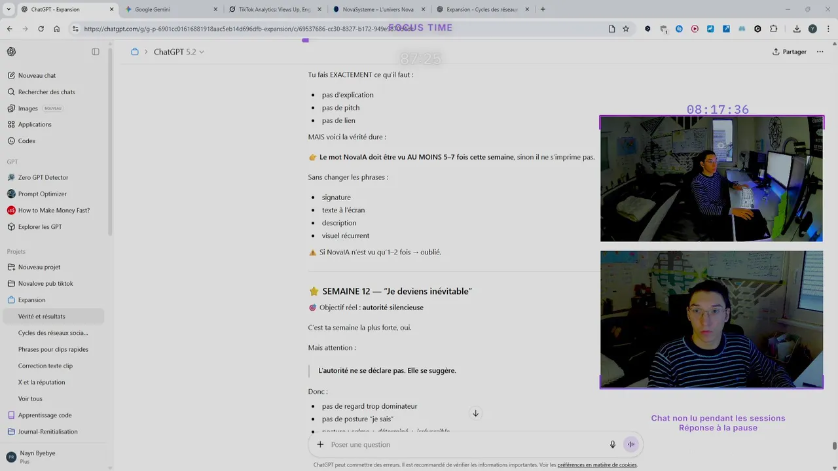Click the project folder breadcrumb icon
The width and height of the screenshot is (838, 471).
pos(135,52)
